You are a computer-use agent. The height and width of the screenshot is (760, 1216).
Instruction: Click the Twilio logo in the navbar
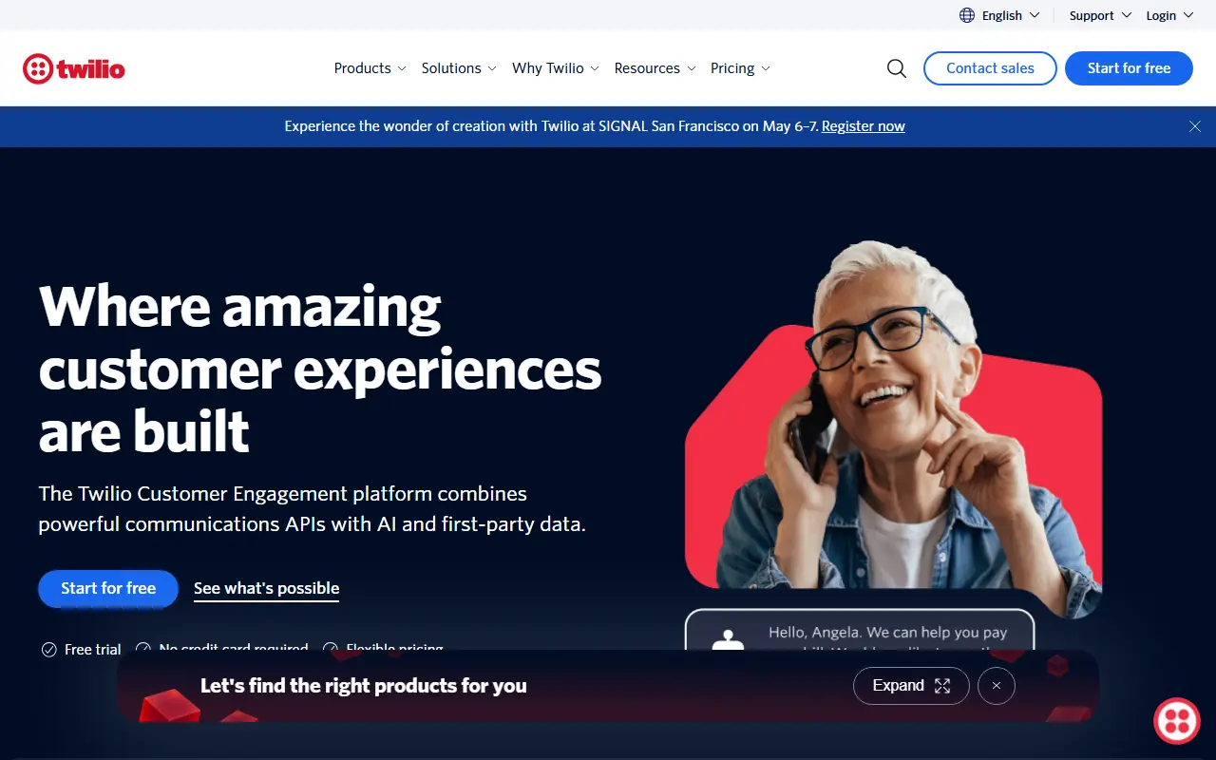point(73,67)
